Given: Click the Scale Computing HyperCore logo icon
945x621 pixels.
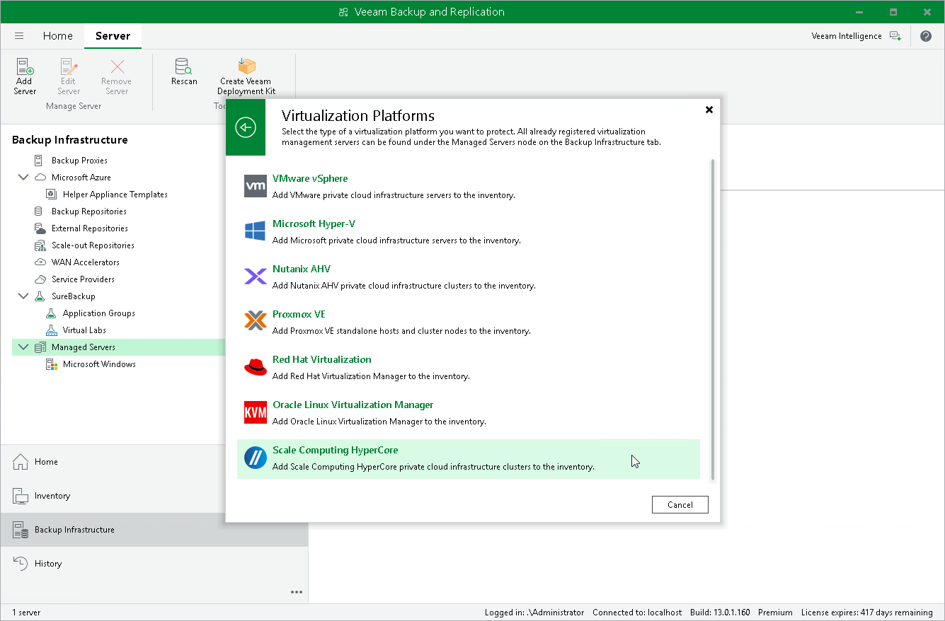Looking at the screenshot, I should [256, 458].
